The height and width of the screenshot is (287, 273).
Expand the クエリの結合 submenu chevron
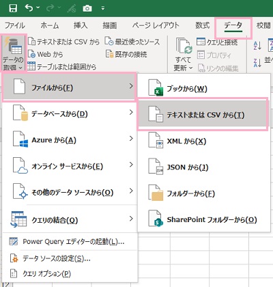(x=131, y=219)
